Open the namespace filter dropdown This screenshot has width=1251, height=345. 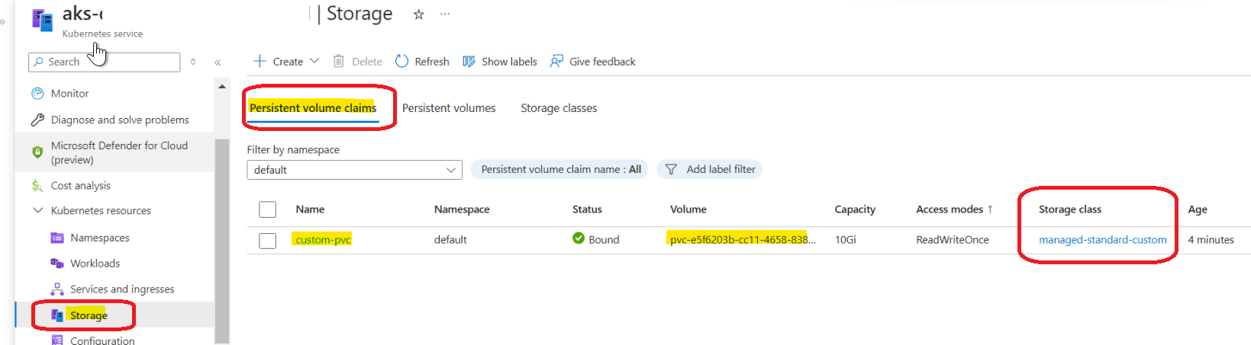(354, 170)
